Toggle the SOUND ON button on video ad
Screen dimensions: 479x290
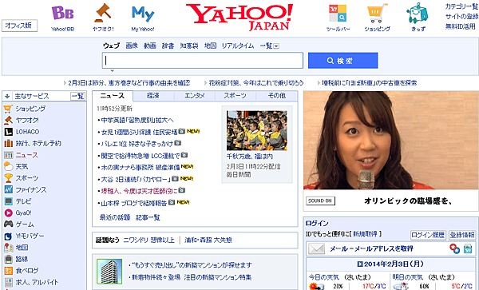[x=320, y=201]
